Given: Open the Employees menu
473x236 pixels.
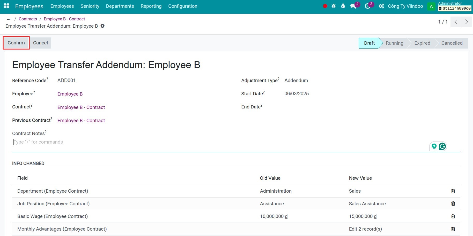Looking at the screenshot, I should [x=62, y=6].
